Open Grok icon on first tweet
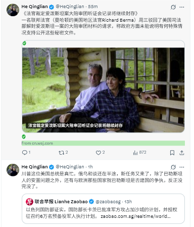194x227 pixels. point(173,7)
